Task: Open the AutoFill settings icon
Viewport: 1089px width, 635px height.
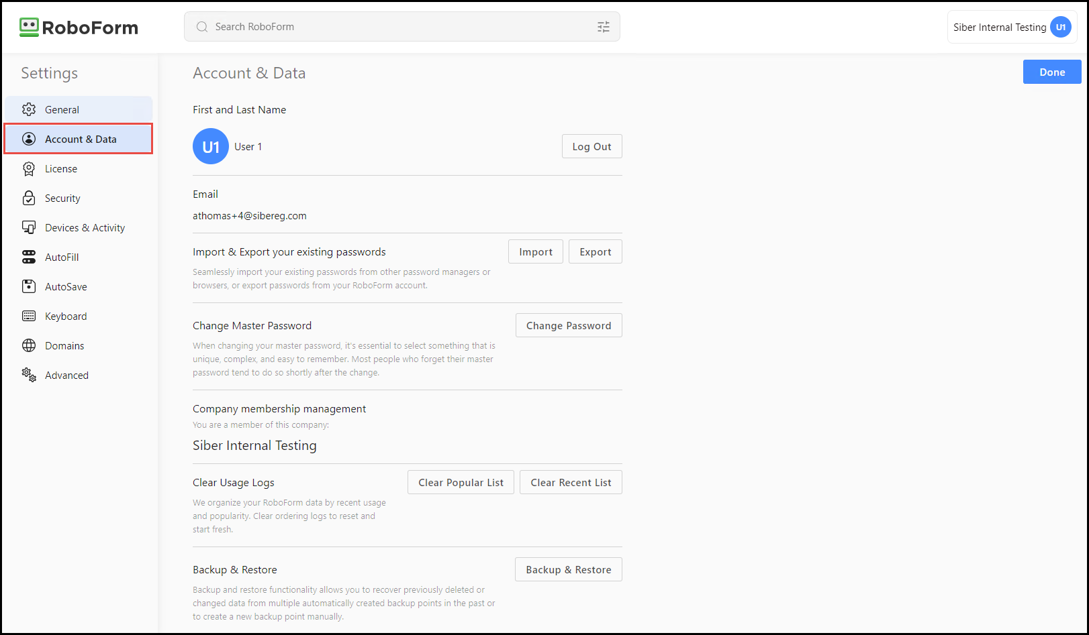Action: 29,257
